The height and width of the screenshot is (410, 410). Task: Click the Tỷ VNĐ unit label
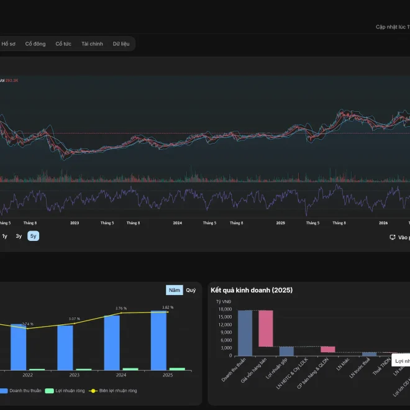pyautogui.click(x=224, y=301)
